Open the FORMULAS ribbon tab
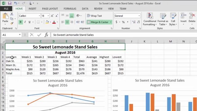Image resolution: width=197 pixels, height=111 pixels. click(x=70, y=9)
